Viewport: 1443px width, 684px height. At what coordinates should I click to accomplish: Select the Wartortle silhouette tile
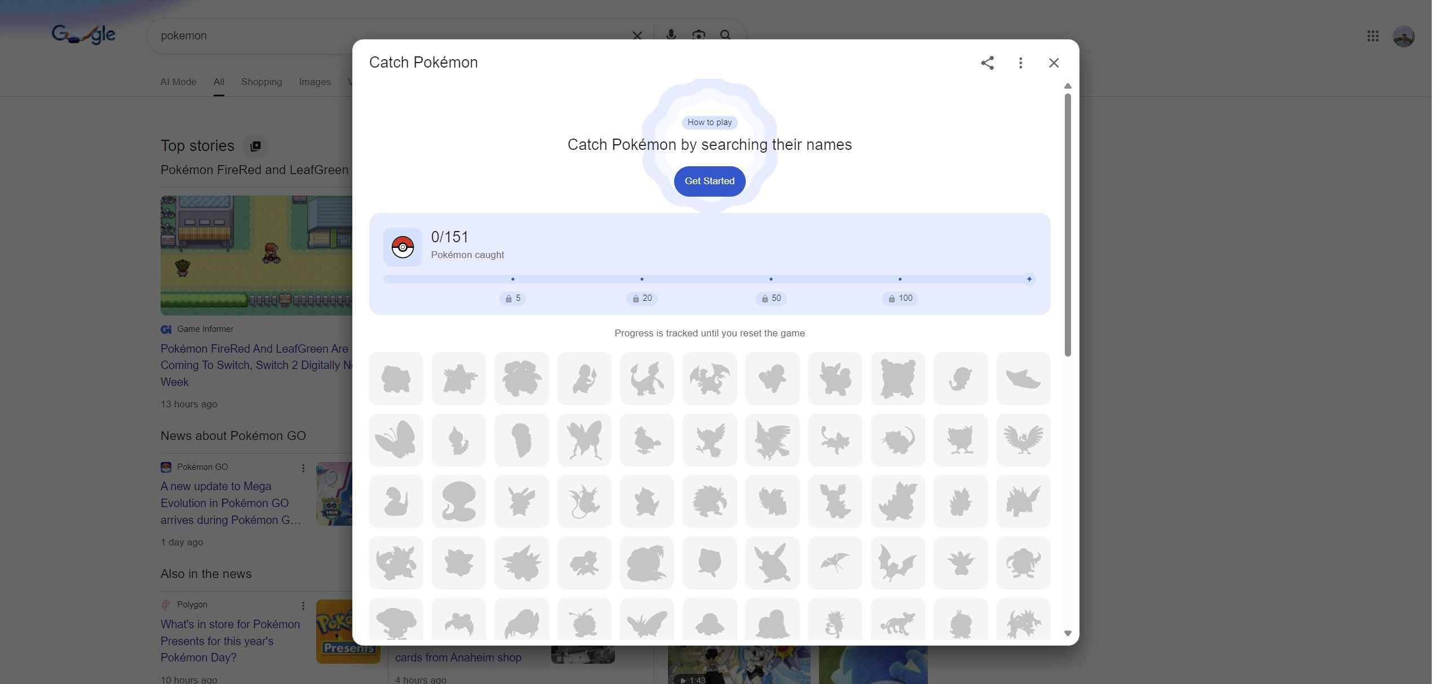click(x=835, y=379)
